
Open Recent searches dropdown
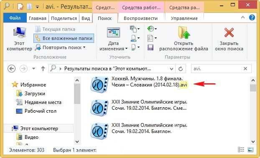[152, 29]
